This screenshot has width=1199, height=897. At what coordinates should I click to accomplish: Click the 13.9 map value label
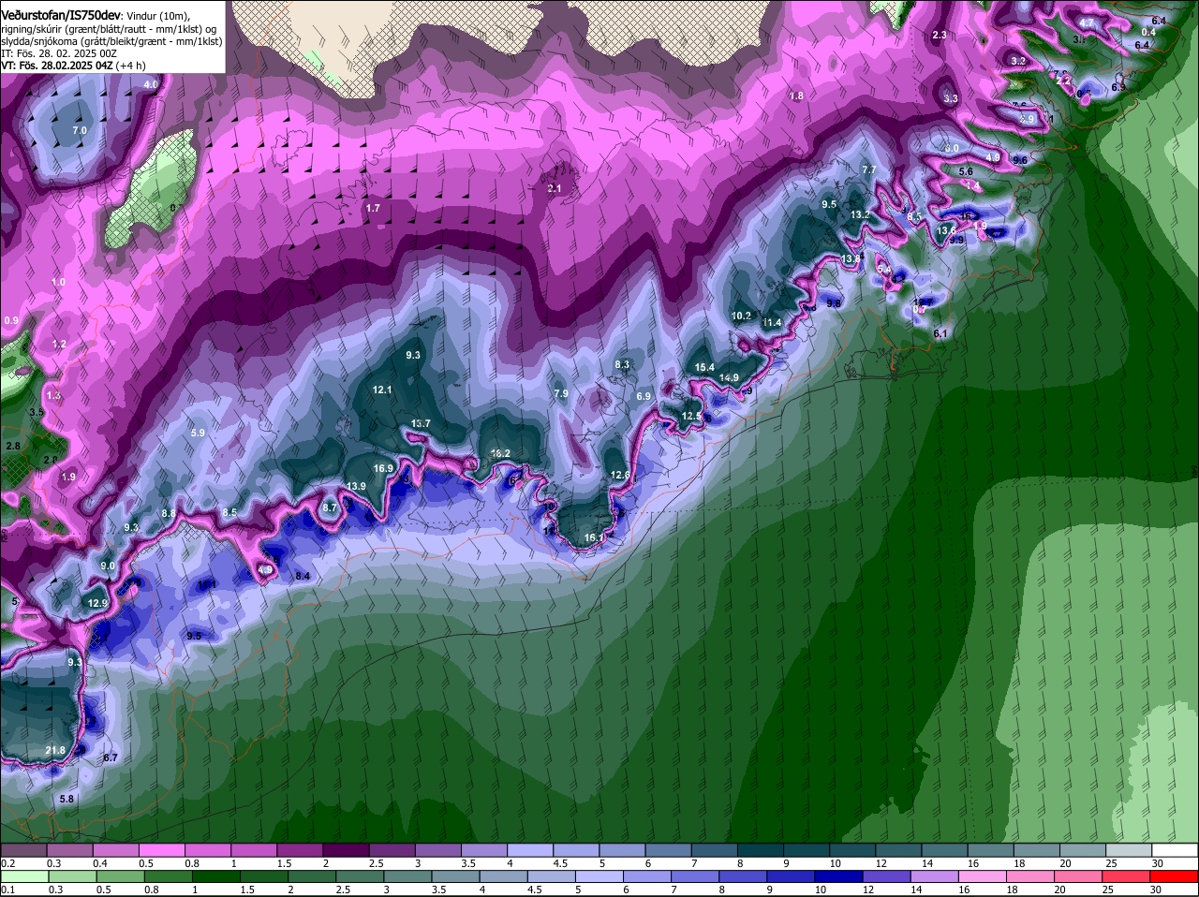point(356,486)
